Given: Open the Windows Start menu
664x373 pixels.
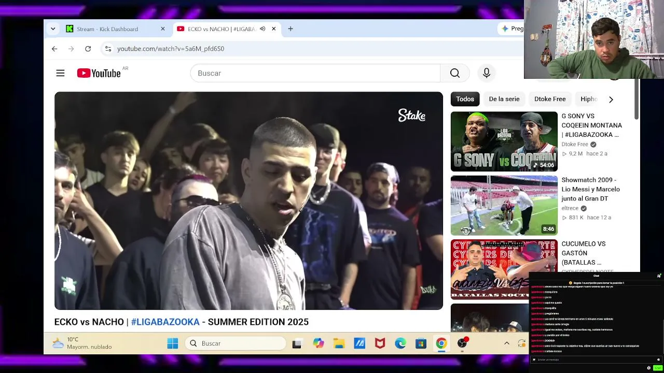Looking at the screenshot, I should tap(173, 343).
